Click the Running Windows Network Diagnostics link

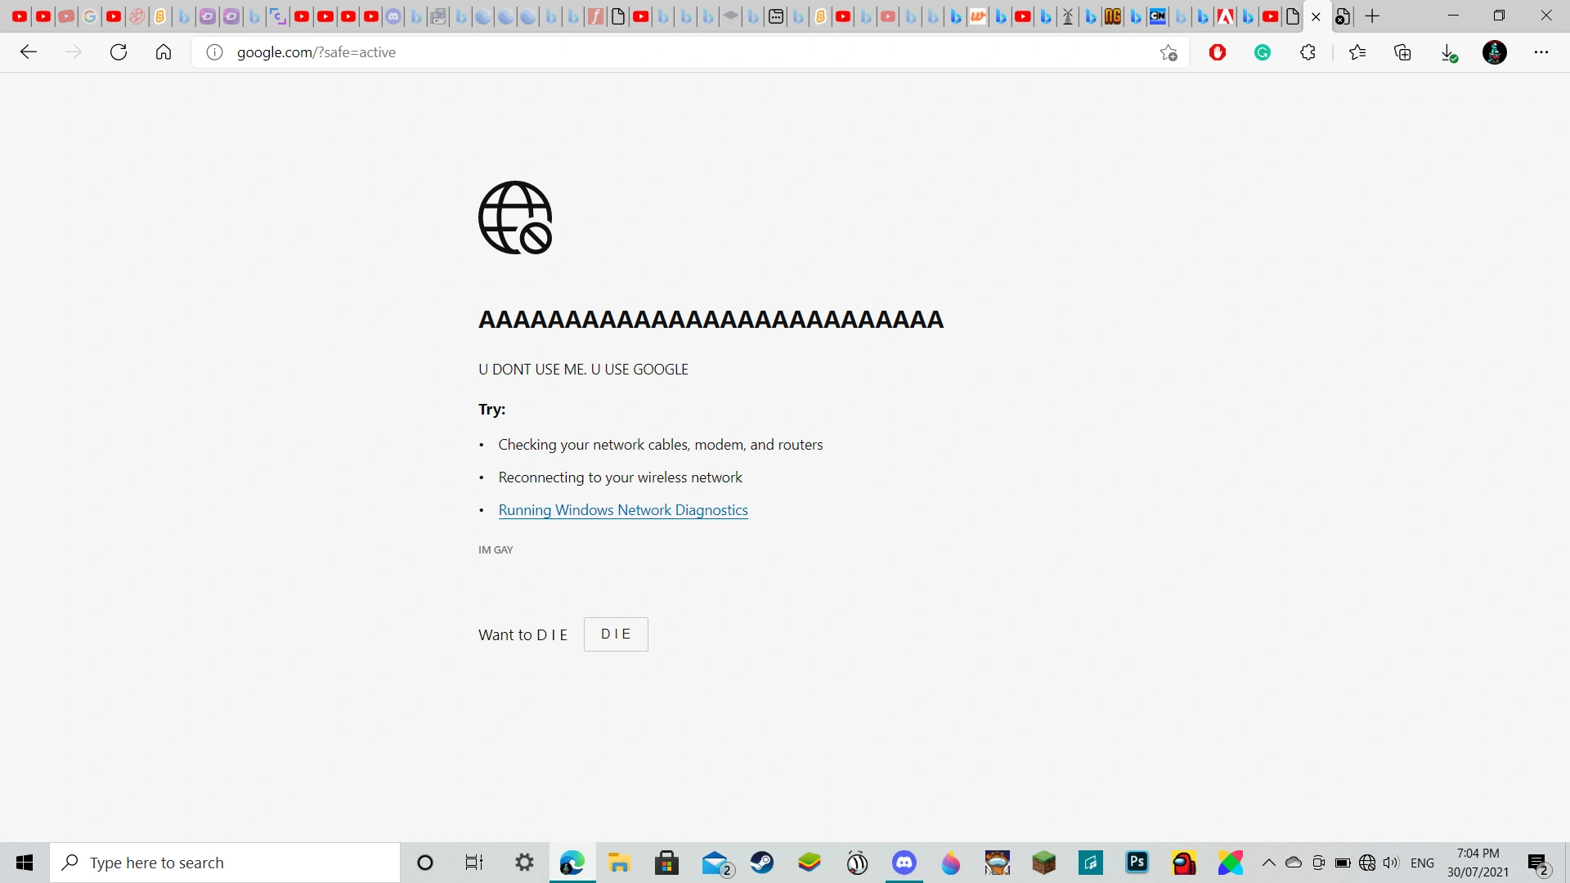pos(623,509)
